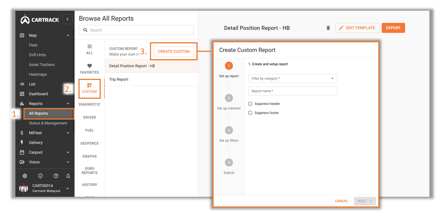
Task: Check Suppress footer checkbox
Action: (250, 113)
